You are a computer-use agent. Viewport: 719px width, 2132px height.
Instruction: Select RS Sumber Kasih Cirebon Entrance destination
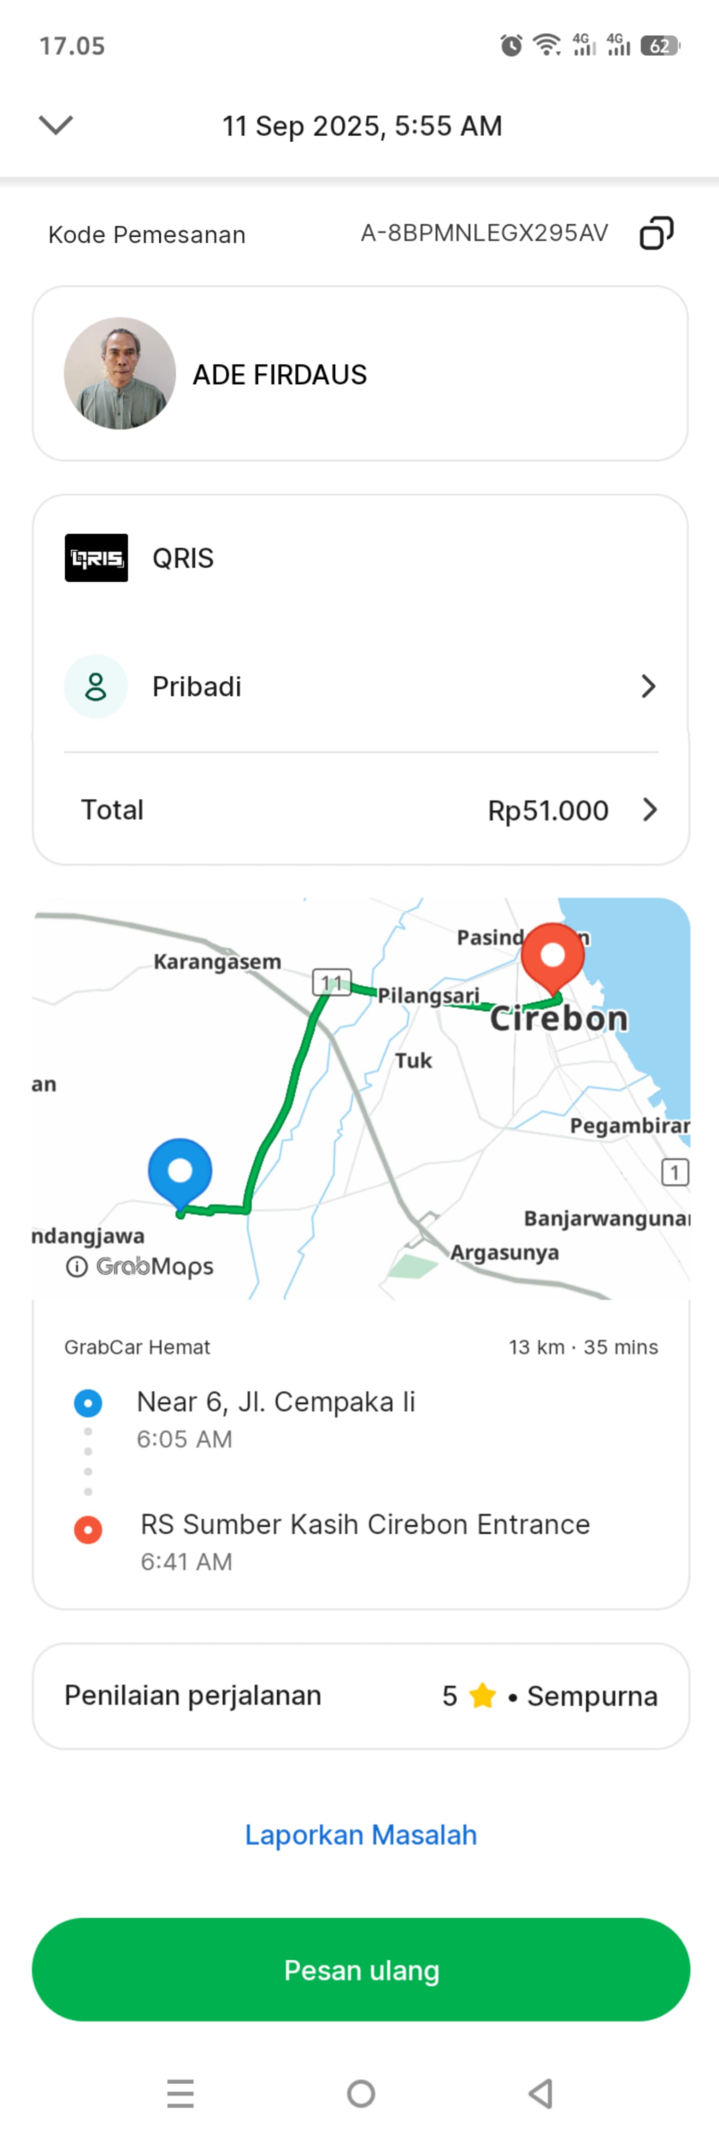365,1525
